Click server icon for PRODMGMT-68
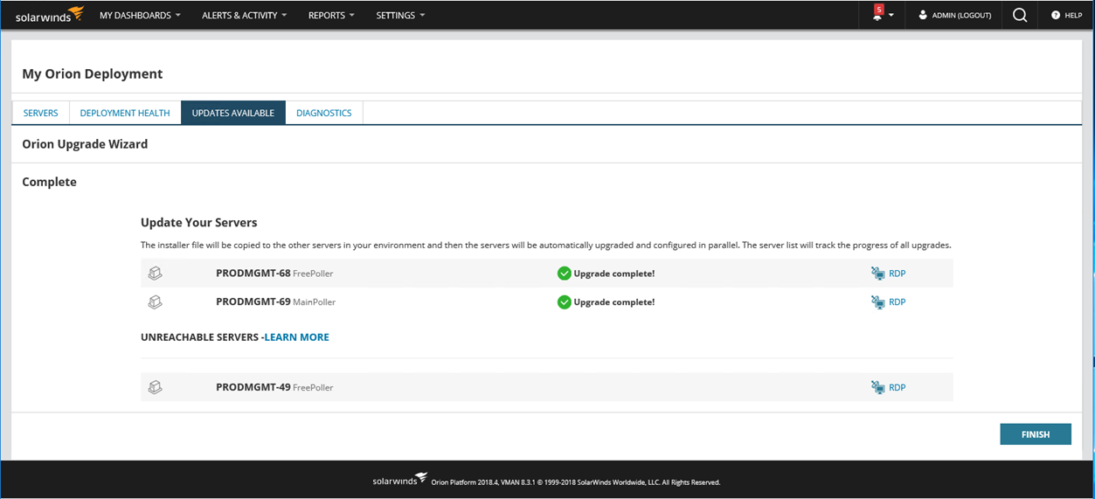 (155, 274)
